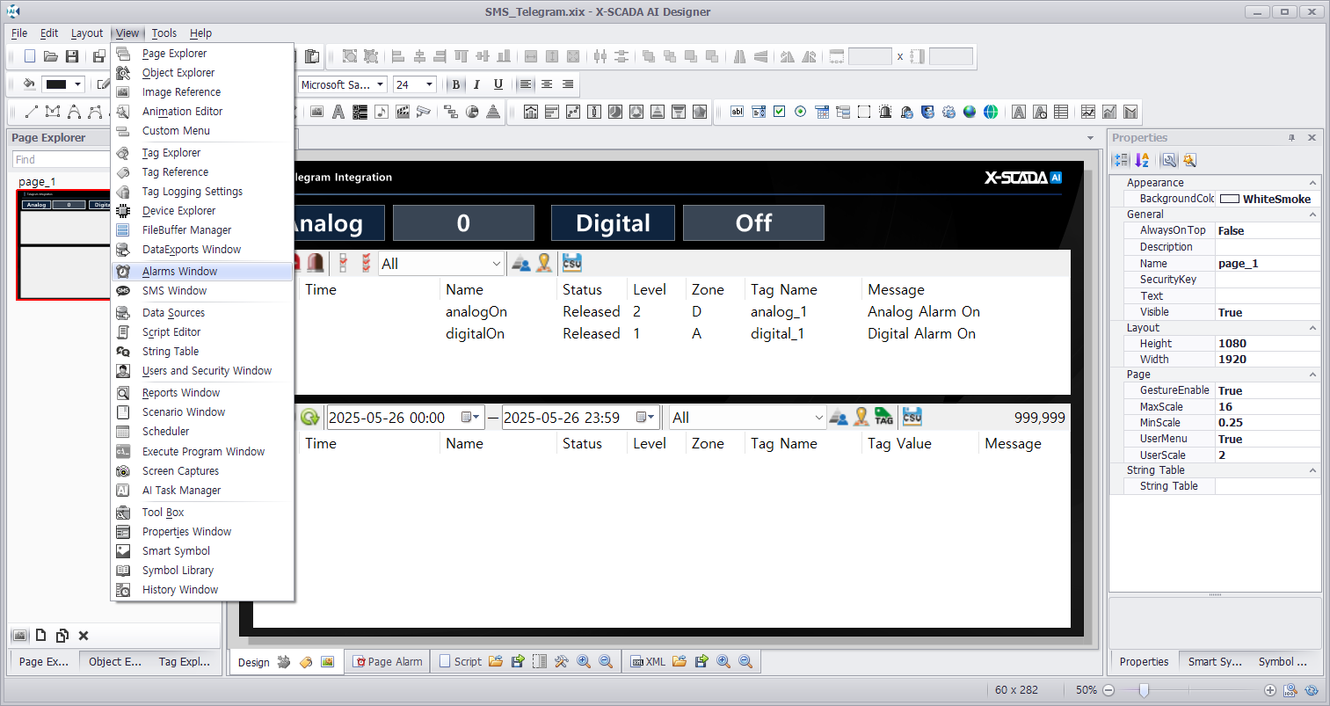
Task: Insert large text label A tool
Action: coord(338,112)
